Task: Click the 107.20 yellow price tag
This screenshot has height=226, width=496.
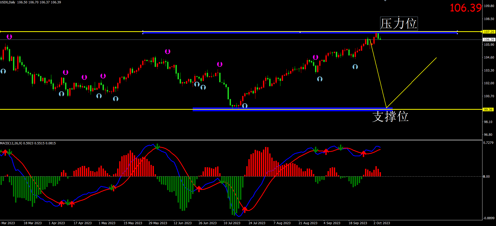Action: (489, 32)
